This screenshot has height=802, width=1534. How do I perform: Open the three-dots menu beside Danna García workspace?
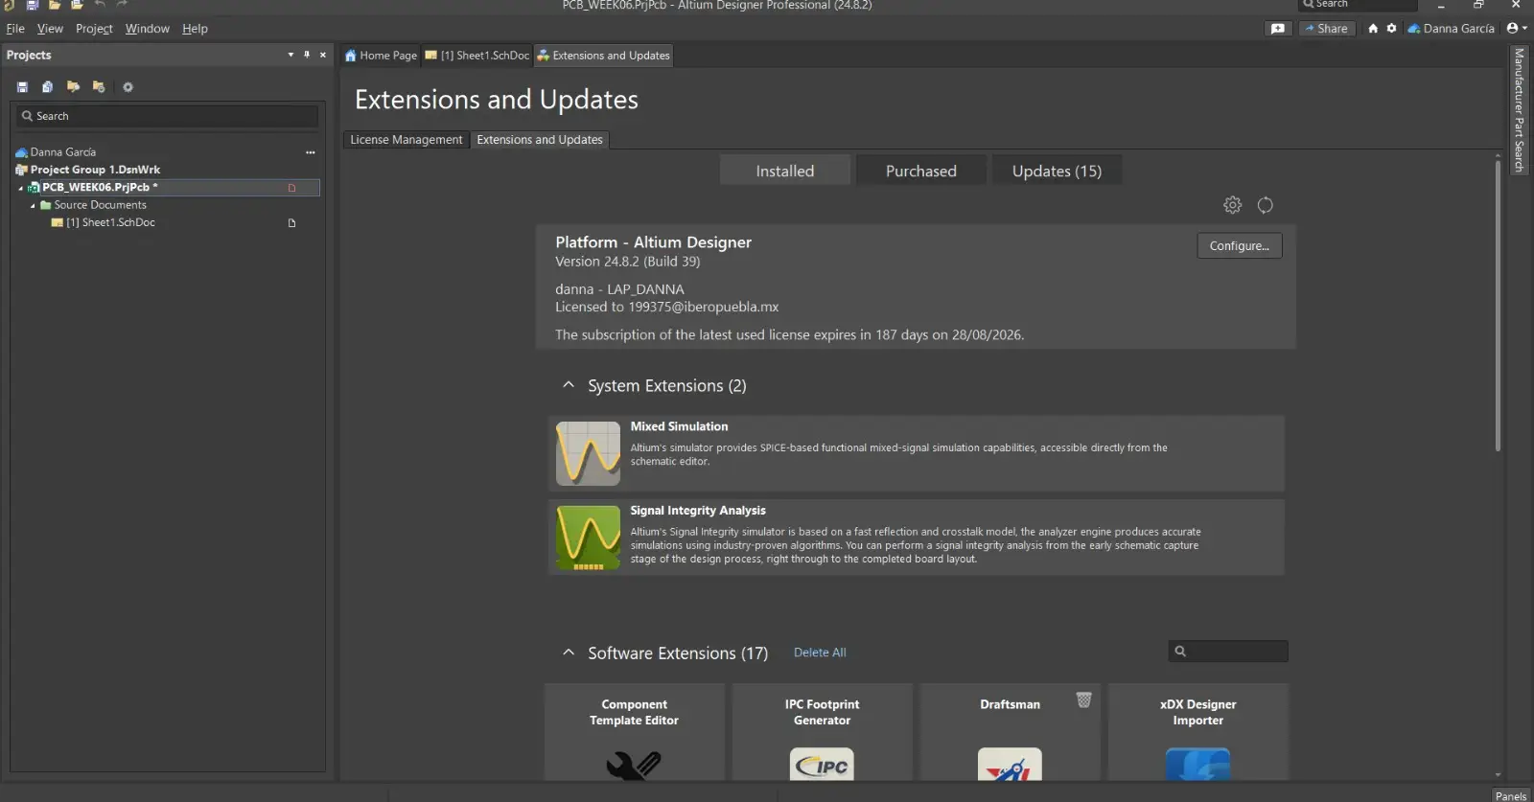(x=311, y=152)
